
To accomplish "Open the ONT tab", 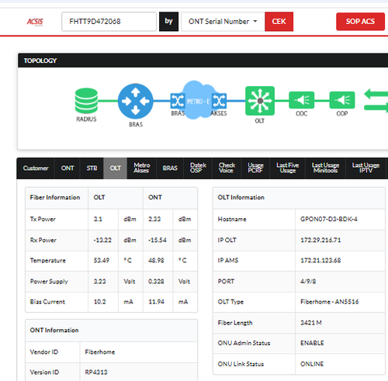I will 68,168.
